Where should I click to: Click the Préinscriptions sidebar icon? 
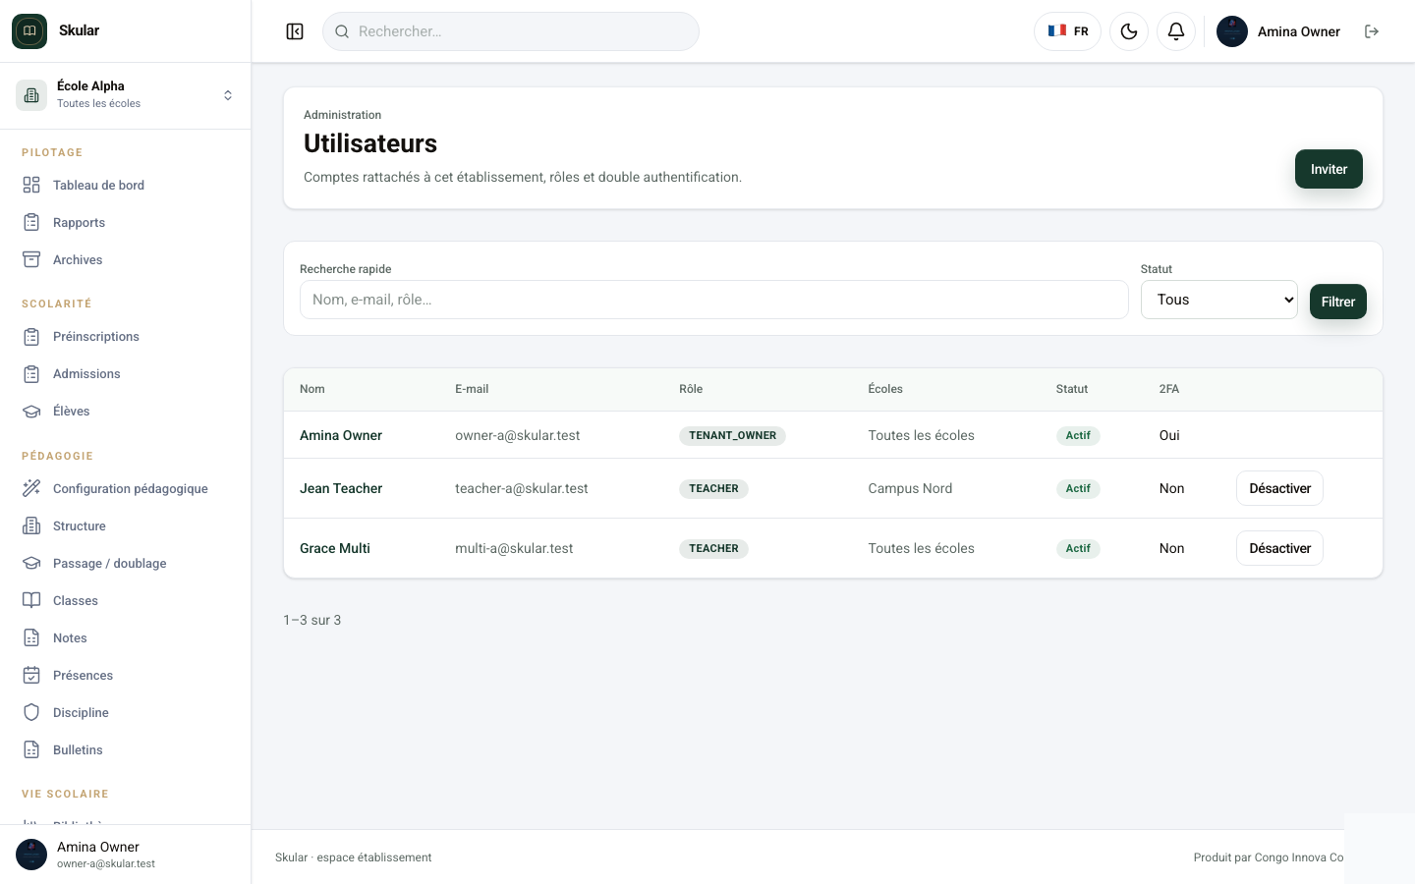click(31, 336)
